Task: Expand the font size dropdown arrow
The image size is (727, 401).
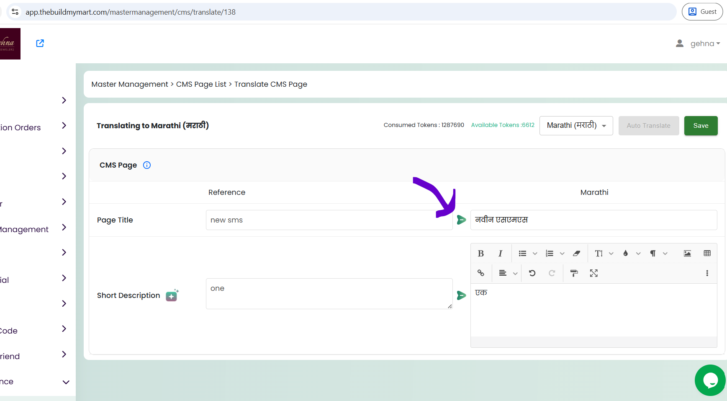Action: [611, 254]
